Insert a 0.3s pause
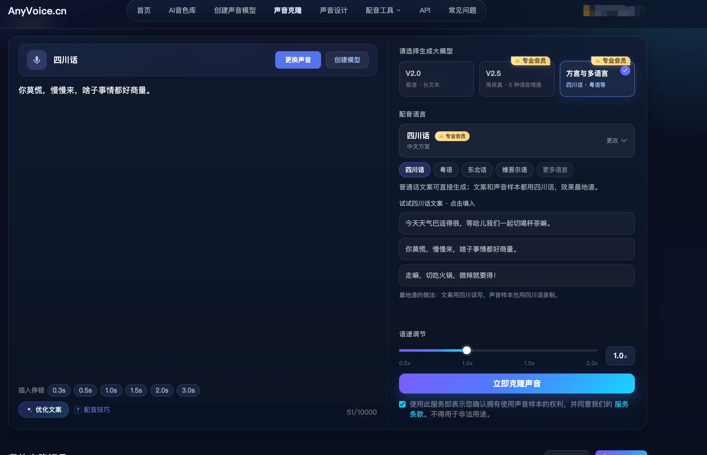The width and height of the screenshot is (707, 455). click(59, 390)
